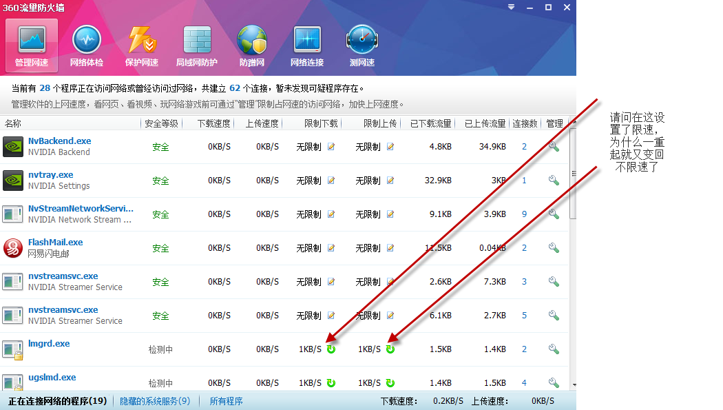Viewport: 723px width, 410px height.
Task: Open the NvStreamNetworkServi... program name link
Action: (x=81, y=209)
